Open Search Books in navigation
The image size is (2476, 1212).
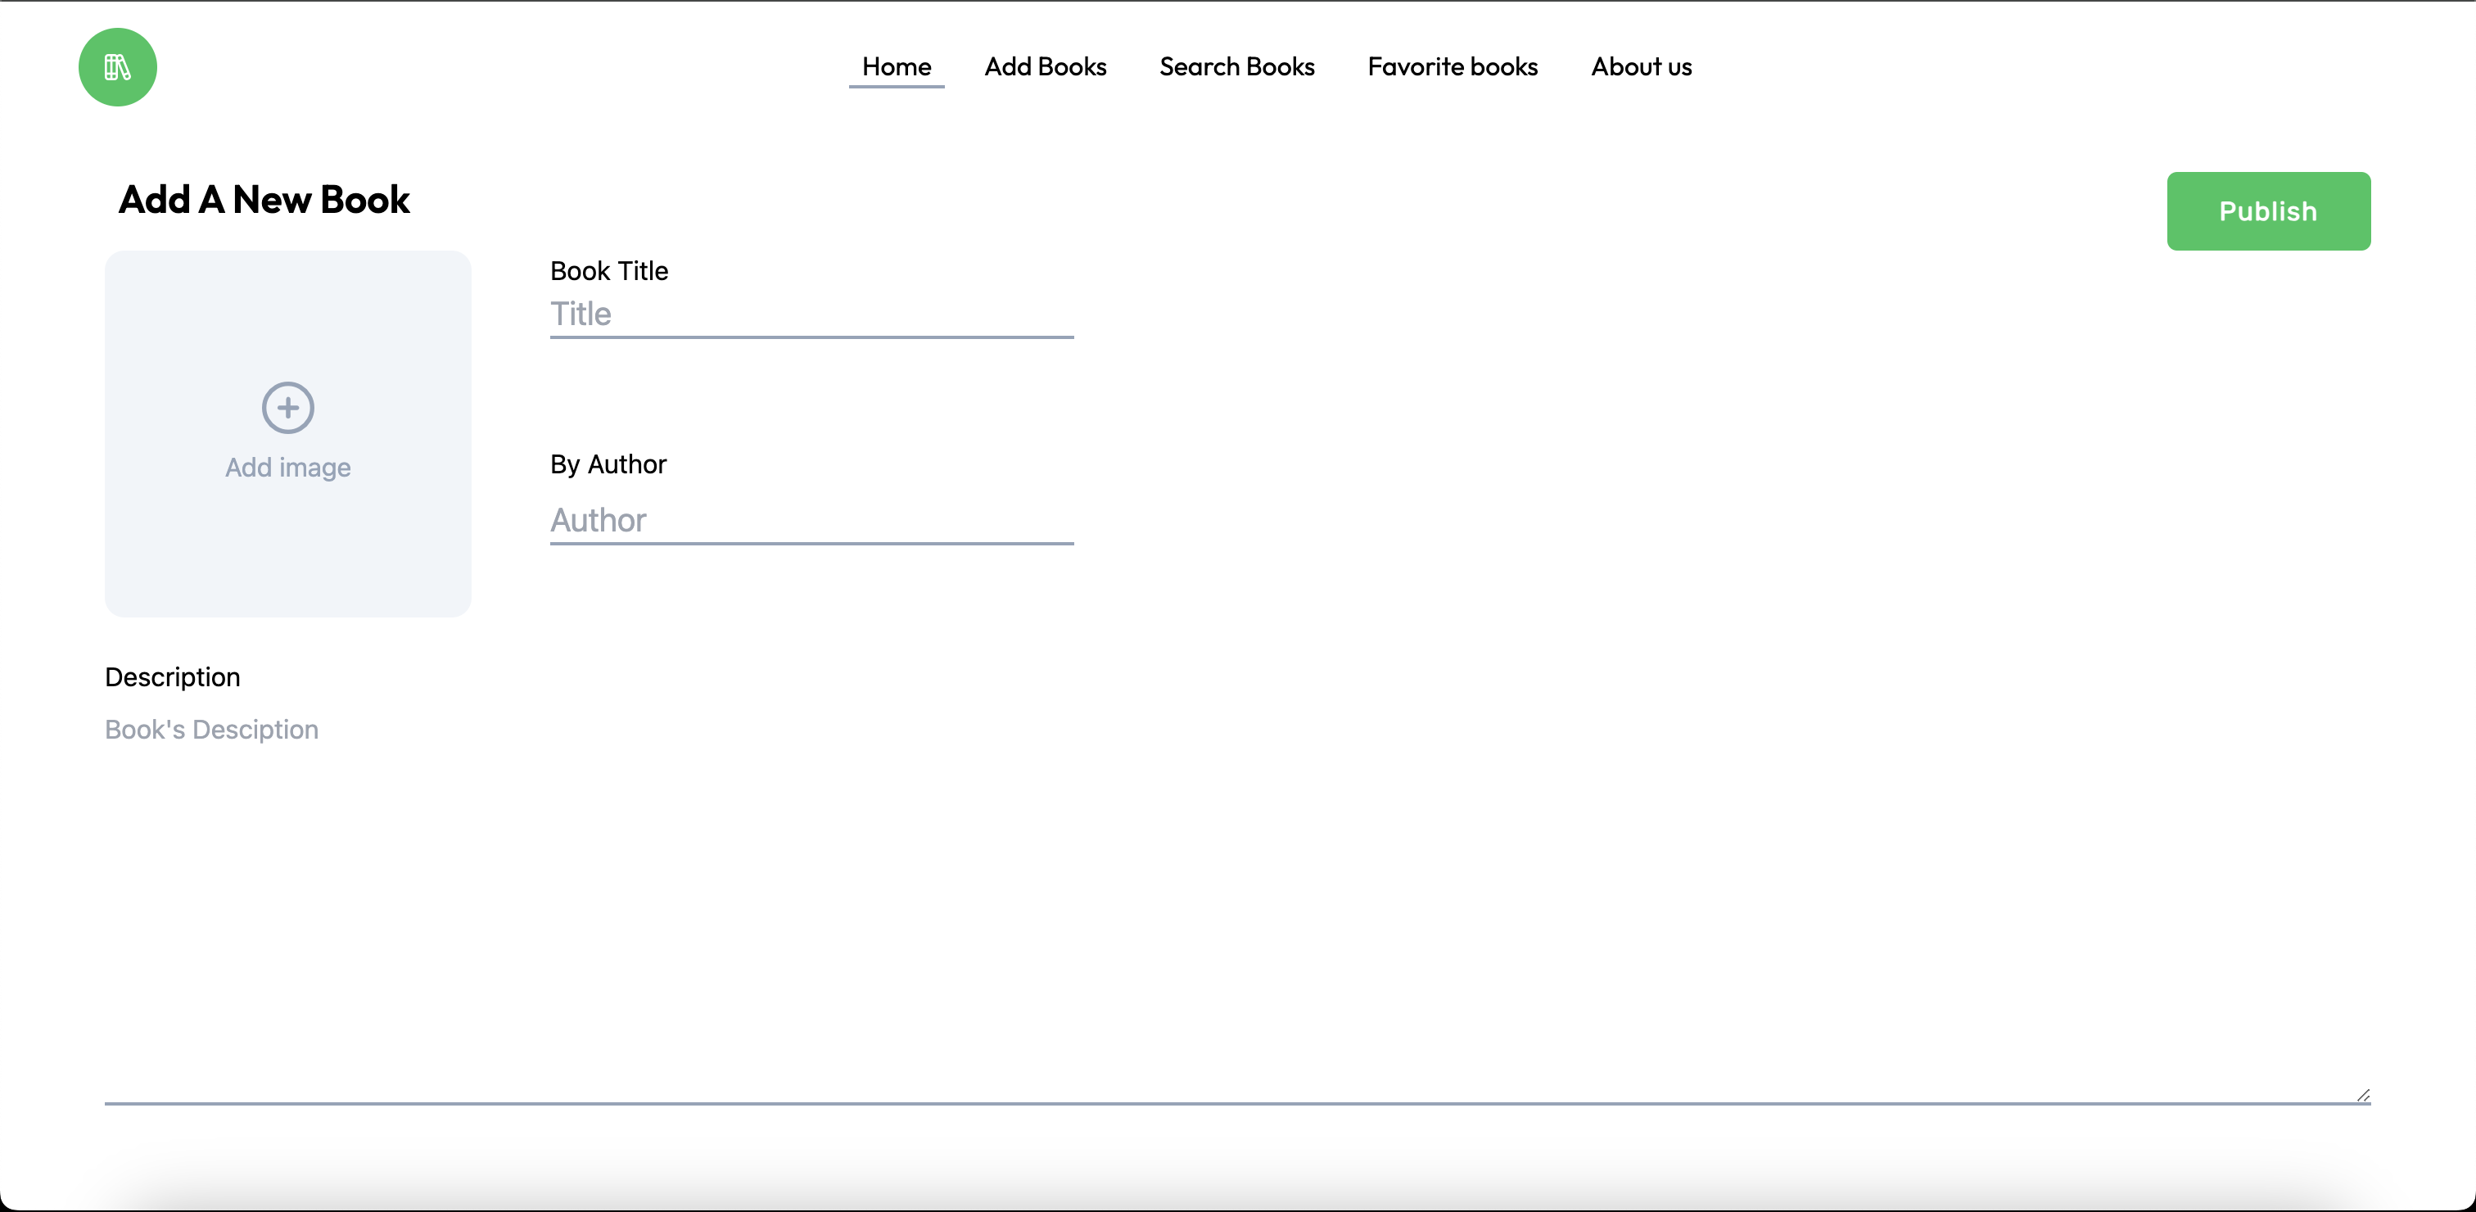(1237, 66)
